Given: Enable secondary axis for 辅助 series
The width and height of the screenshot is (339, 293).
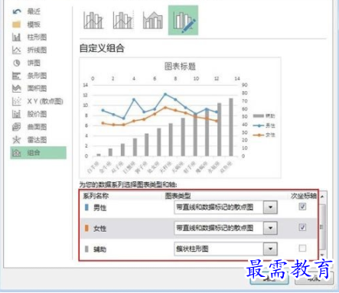Looking at the screenshot, I should [x=302, y=248].
